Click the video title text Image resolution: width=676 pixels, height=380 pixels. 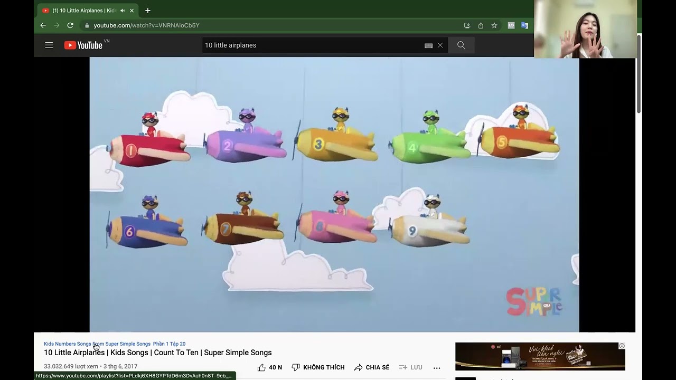(x=158, y=353)
